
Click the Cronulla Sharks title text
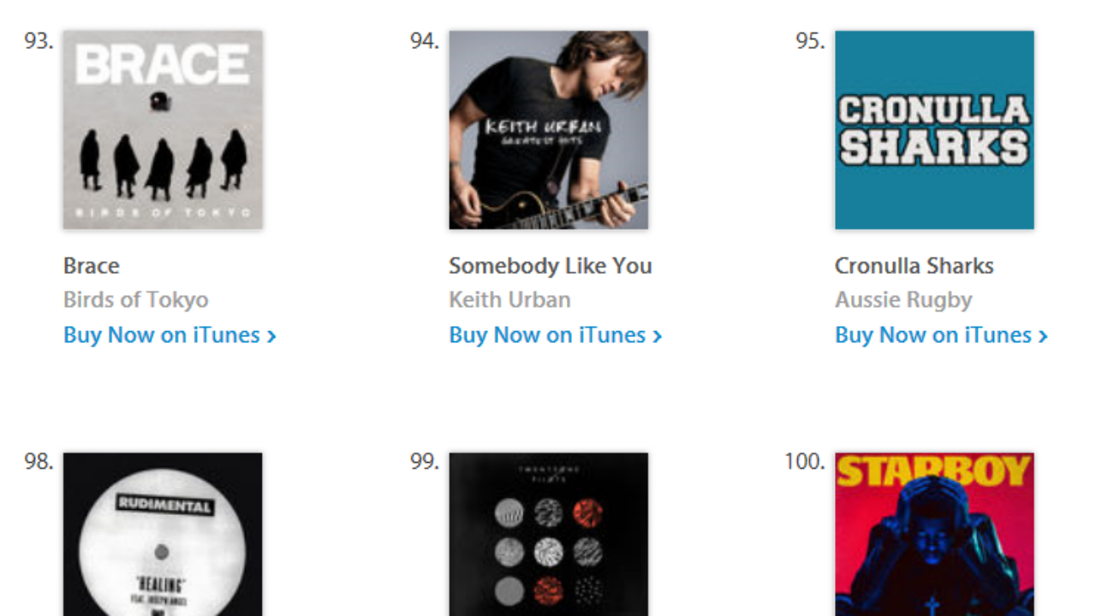tap(914, 266)
